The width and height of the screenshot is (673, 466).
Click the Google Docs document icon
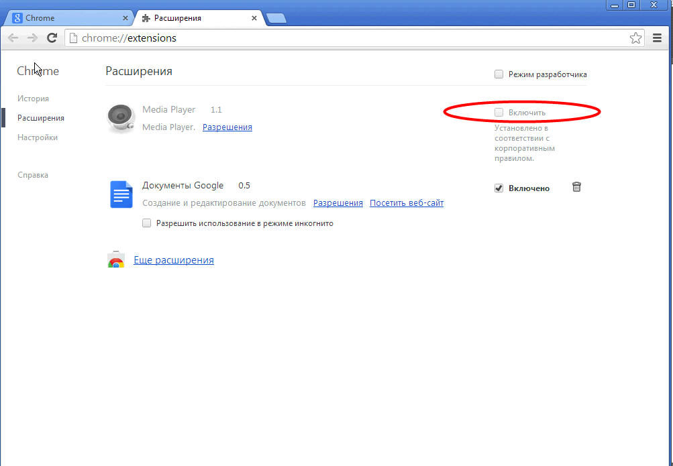click(x=121, y=194)
